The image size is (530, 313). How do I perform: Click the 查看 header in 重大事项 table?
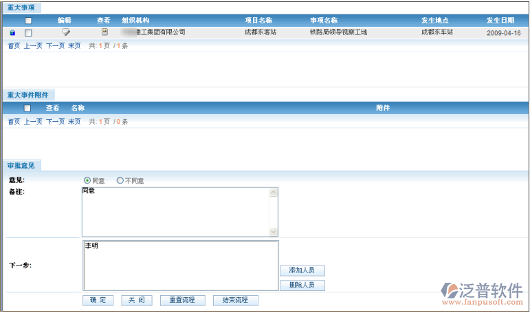(103, 21)
